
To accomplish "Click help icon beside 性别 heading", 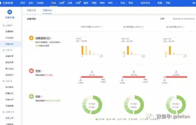I will tap(42, 71).
